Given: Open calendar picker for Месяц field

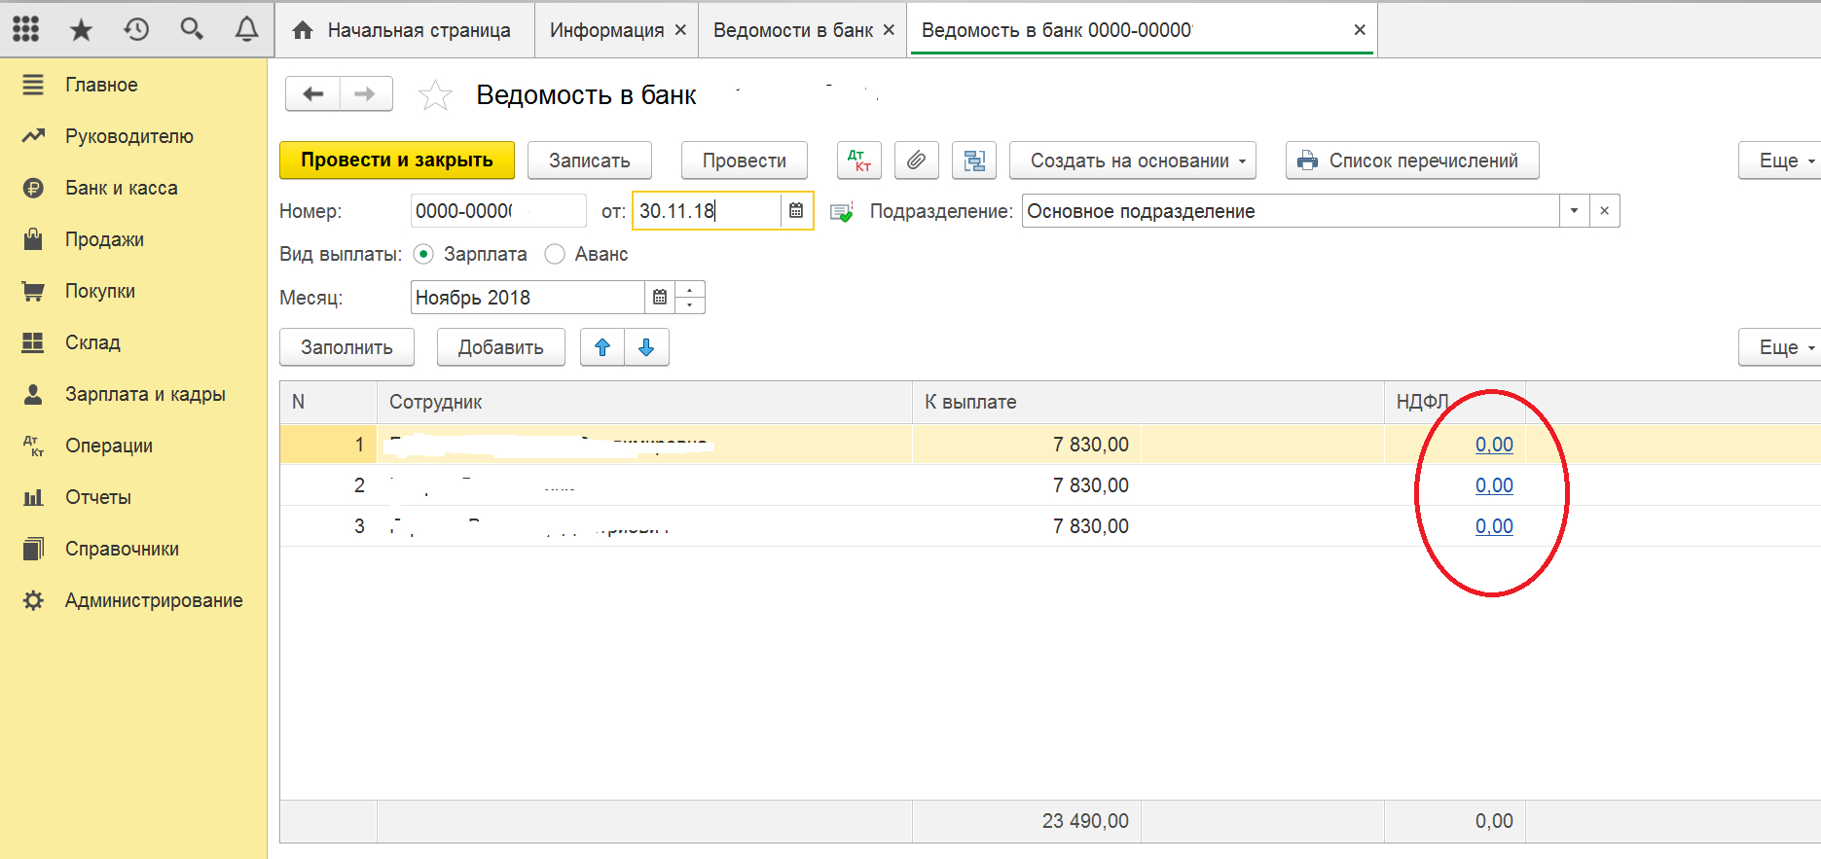Looking at the screenshot, I should 660,298.
